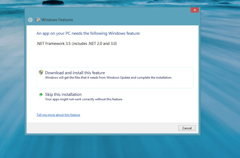Choose Download and install this feature
240x158 pixels.
(75, 73)
